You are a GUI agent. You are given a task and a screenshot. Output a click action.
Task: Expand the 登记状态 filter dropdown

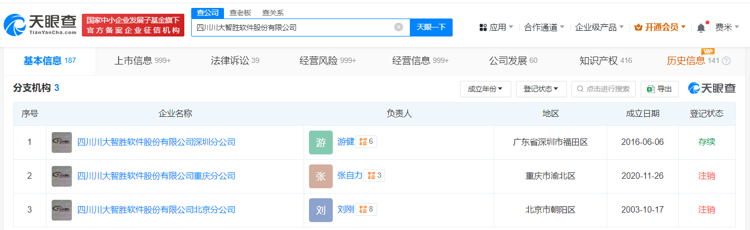click(x=541, y=89)
